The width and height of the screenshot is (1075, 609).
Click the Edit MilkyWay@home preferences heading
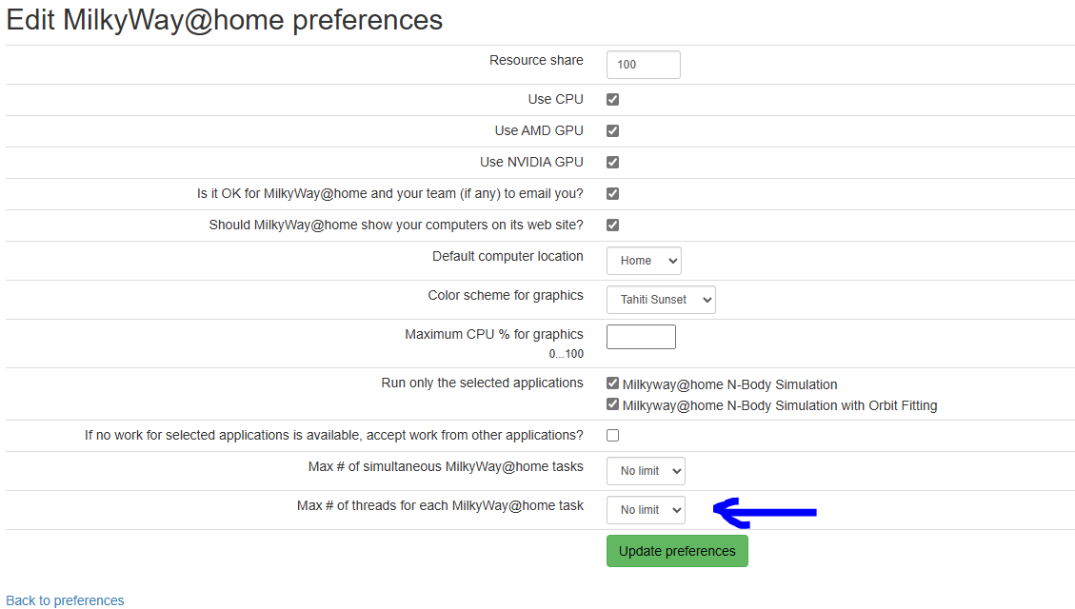[225, 20]
